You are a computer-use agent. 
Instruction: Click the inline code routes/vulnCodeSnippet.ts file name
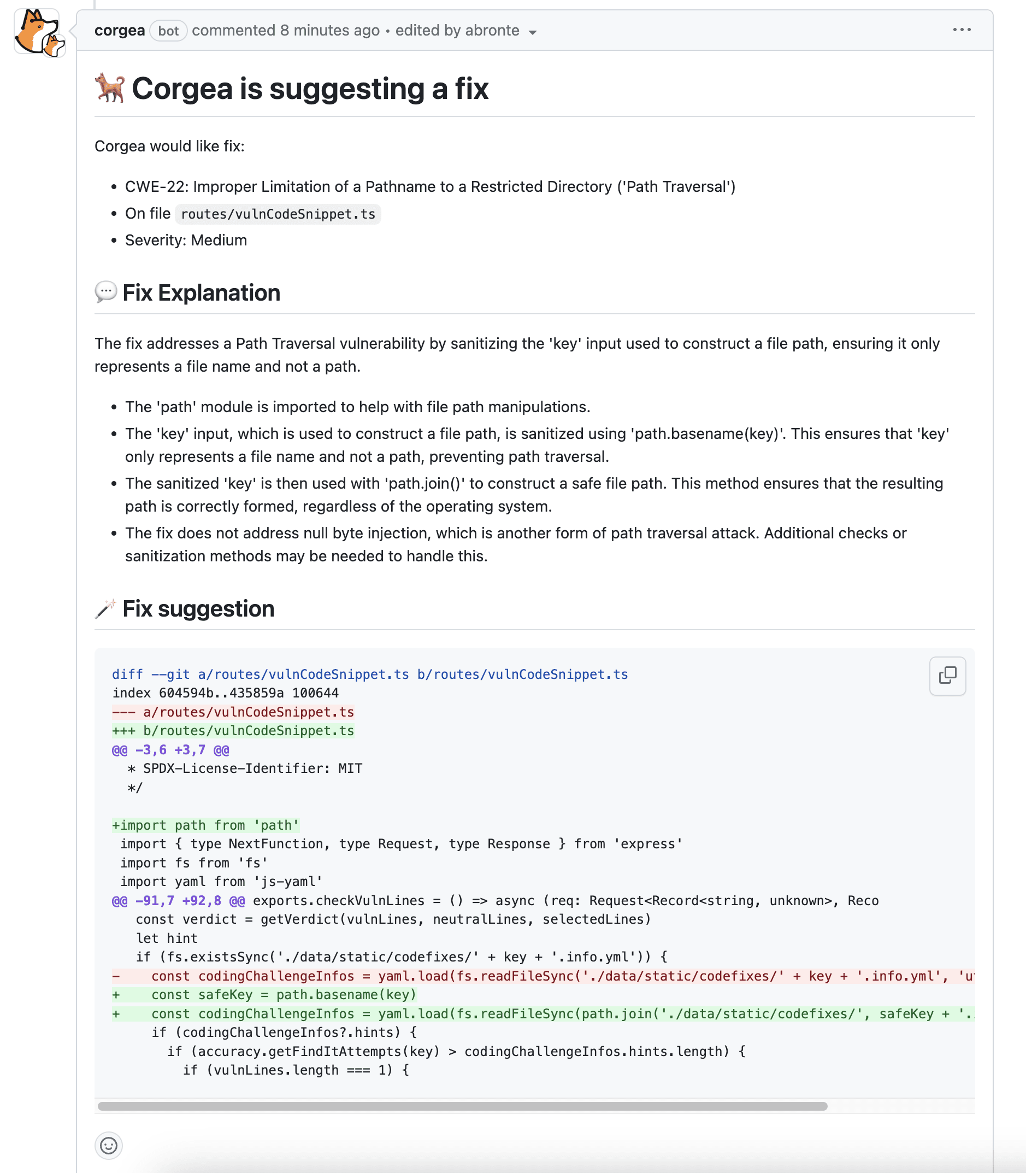[278, 214]
